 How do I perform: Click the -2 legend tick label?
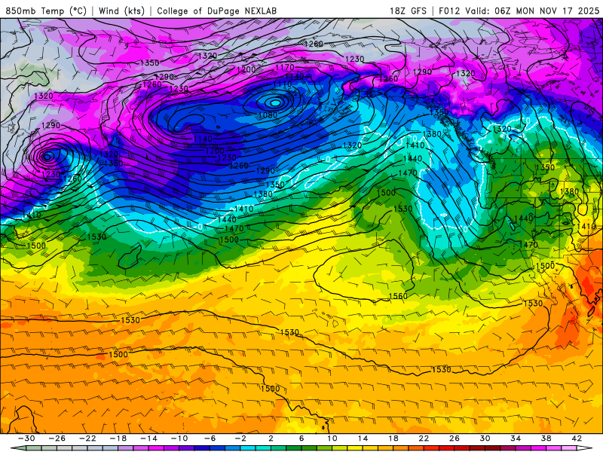(240, 438)
